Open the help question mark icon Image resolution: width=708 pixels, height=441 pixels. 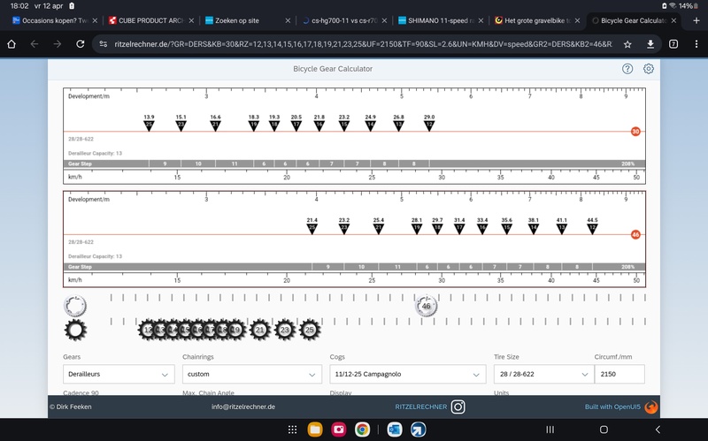(x=627, y=69)
